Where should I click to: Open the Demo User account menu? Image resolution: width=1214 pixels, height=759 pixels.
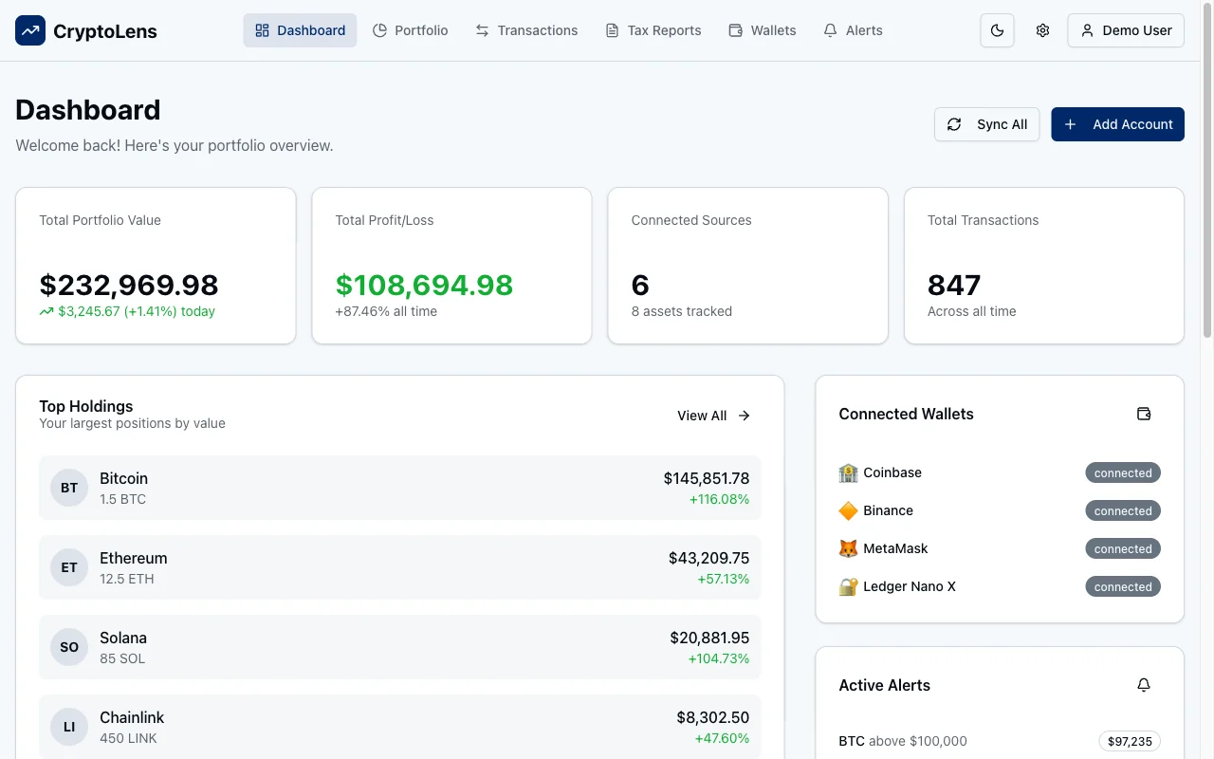[x=1126, y=29]
